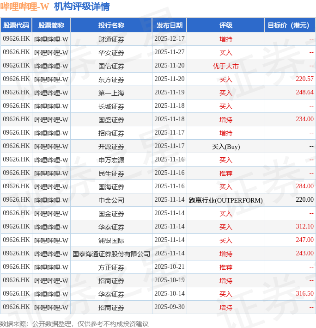This screenshot has width=316, height=328.
Task: Click the date 2025-12-17
Action: coord(170,39)
